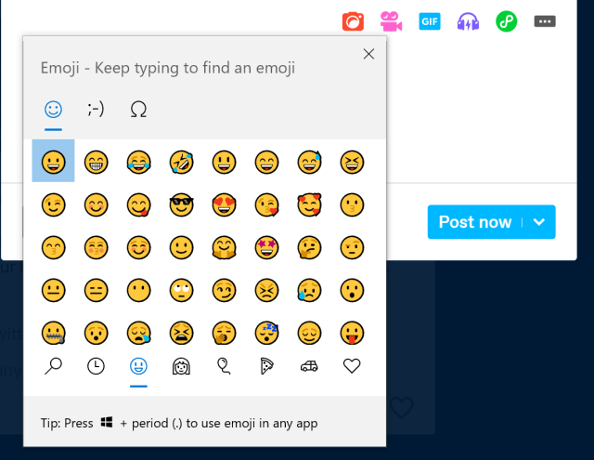
Task: Choose the face with rolling eyes emoji
Action: pos(181,289)
